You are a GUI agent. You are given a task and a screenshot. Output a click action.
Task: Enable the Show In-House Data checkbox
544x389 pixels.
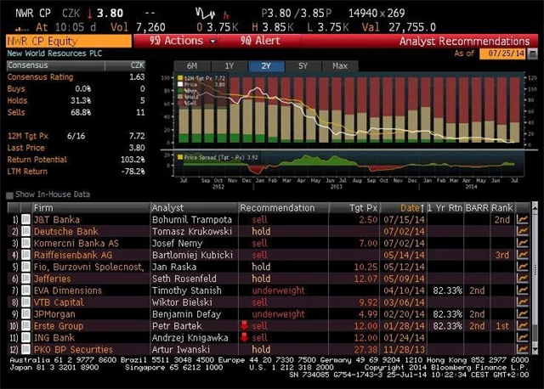[9, 195]
